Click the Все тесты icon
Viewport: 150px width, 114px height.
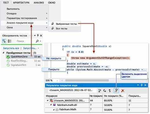click(53, 28)
